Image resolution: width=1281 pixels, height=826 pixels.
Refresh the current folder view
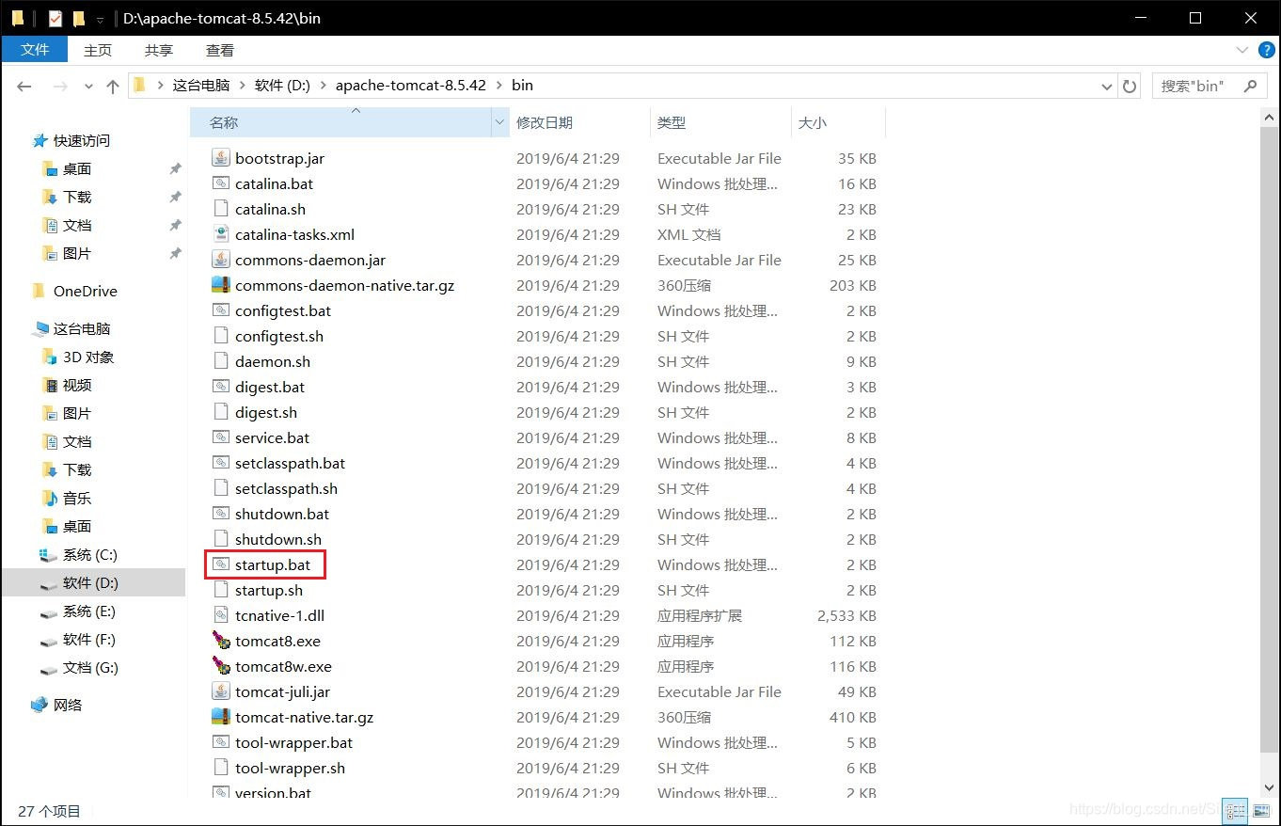point(1130,86)
